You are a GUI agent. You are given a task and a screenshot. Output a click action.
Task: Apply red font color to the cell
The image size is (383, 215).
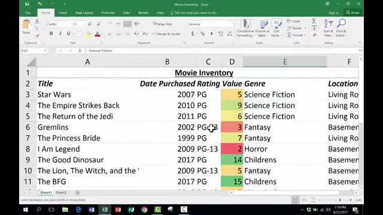pyautogui.click(x=98, y=34)
